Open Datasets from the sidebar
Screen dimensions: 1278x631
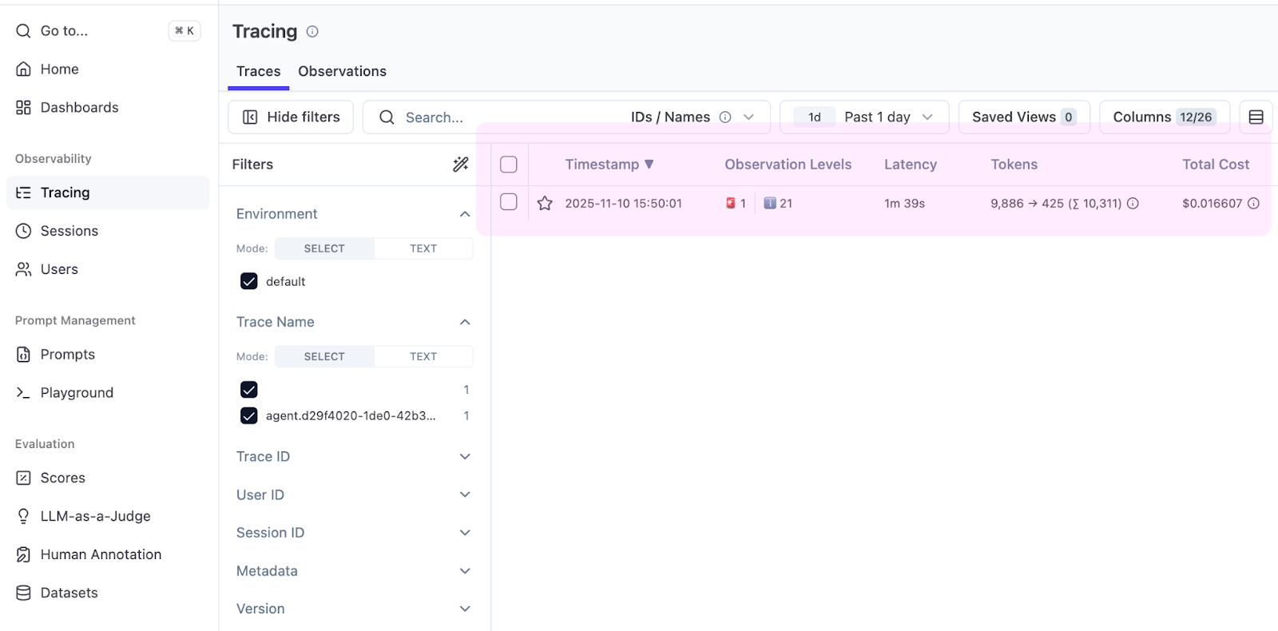pos(69,593)
